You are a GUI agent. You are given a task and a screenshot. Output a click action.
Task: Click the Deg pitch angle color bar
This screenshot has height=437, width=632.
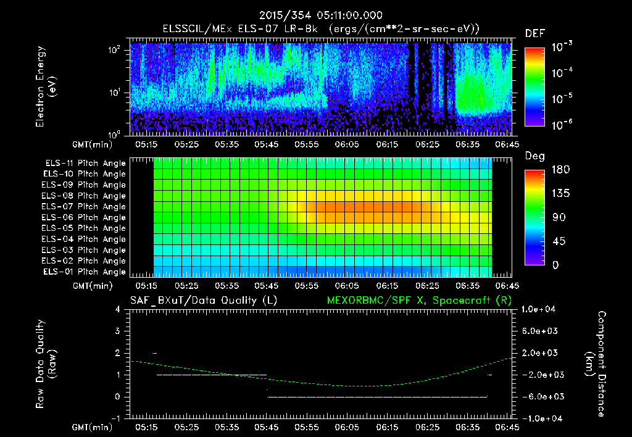tap(535, 217)
